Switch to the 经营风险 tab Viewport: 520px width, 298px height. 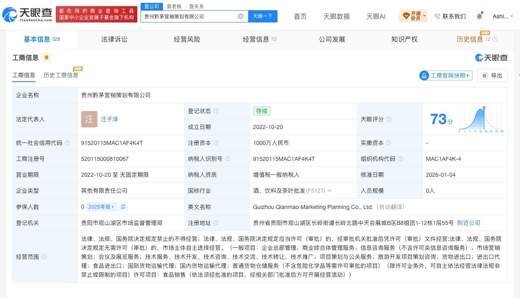point(187,39)
